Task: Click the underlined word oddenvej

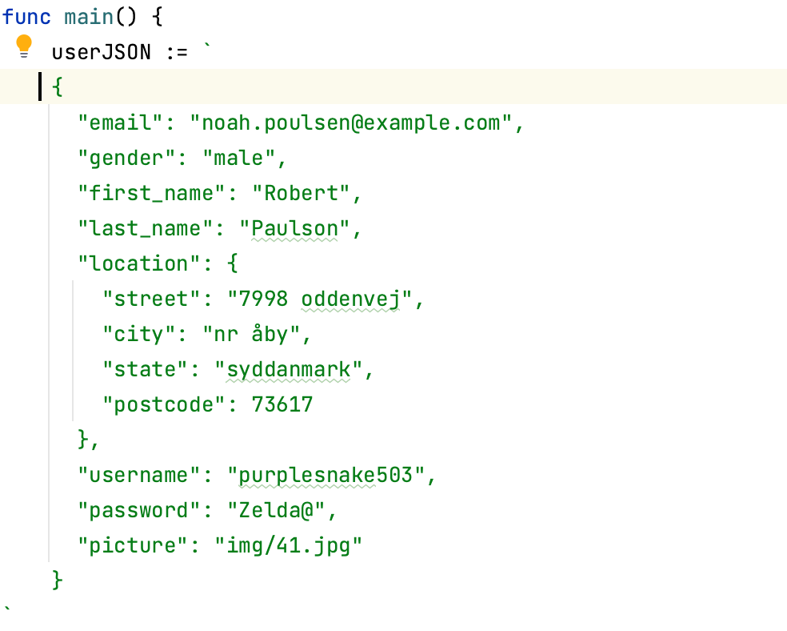Action: click(x=350, y=299)
